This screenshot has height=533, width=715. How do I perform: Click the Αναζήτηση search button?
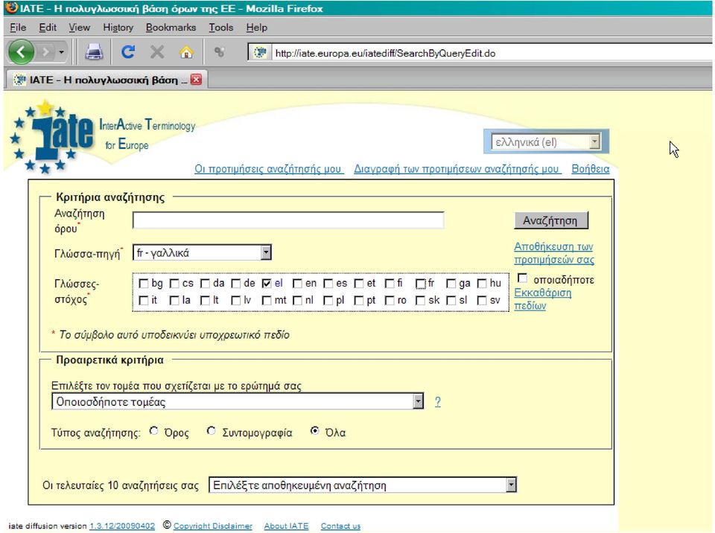[551, 220]
